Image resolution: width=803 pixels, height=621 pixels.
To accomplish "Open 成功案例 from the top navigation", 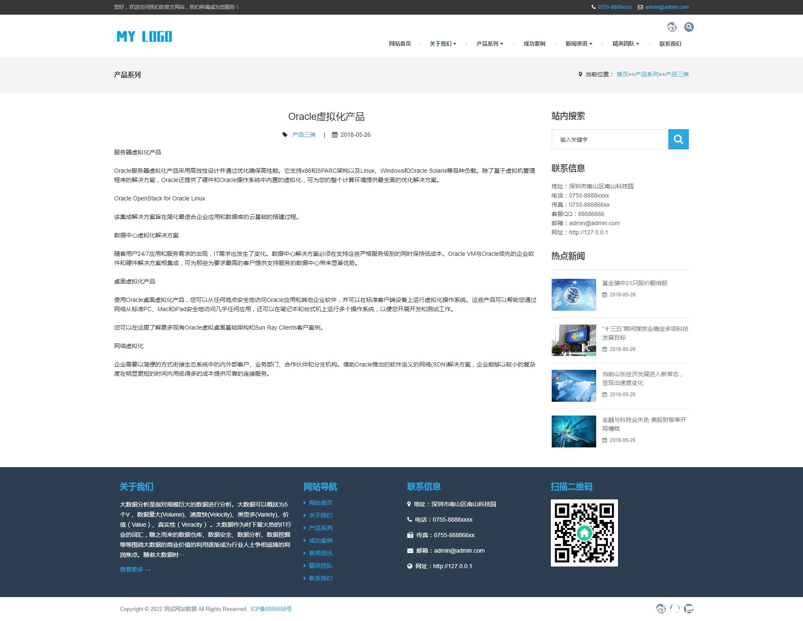I will [x=534, y=44].
